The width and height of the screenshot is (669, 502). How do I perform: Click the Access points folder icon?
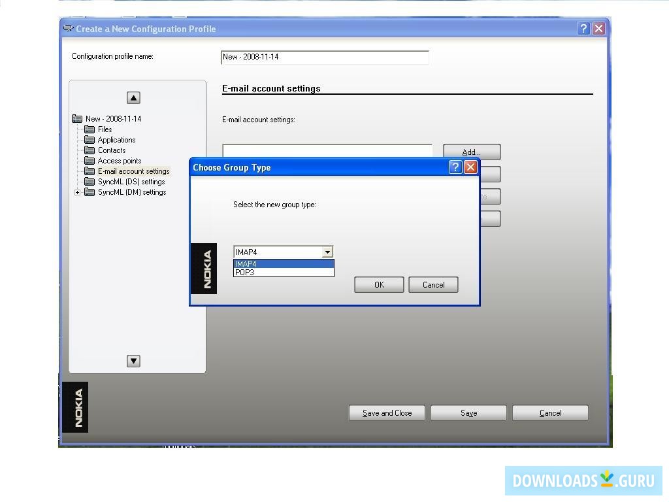pyautogui.click(x=90, y=160)
